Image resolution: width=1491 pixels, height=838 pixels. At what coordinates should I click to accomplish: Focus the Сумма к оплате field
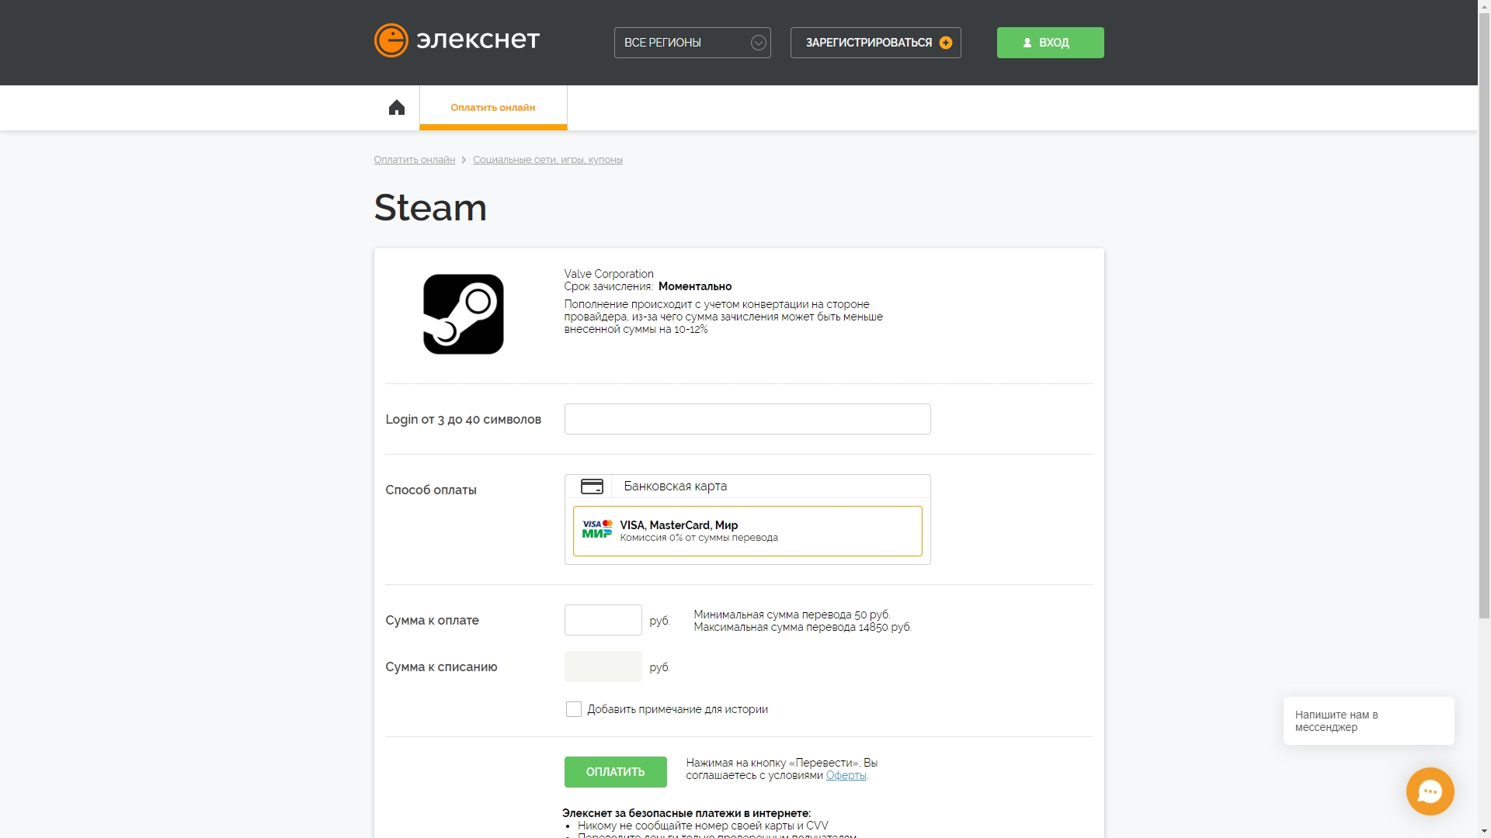coord(603,620)
